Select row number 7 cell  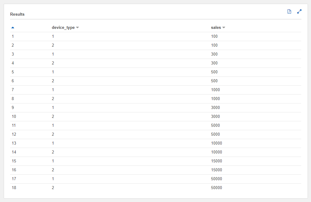[x=13, y=90]
